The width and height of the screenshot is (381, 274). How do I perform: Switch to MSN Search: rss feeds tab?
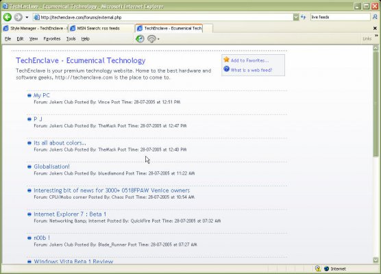(101, 28)
